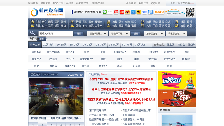Click the red 快报 icon
The width and height of the screenshot is (224, 126).
pos(122,12)
